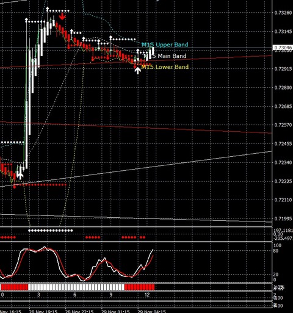
Task: Click the -205.497 indicator scale value
Action: click(x=283, y=238)
